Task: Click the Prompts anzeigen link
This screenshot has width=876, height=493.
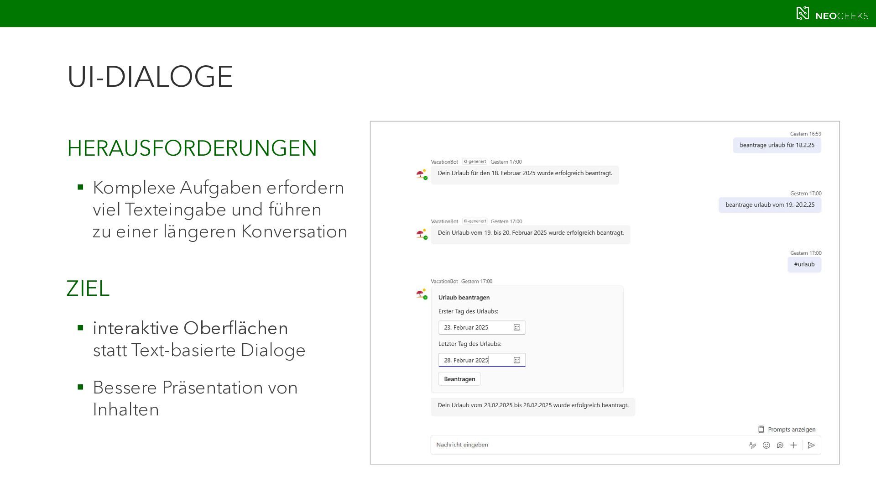Action: (x=792, y=430)
